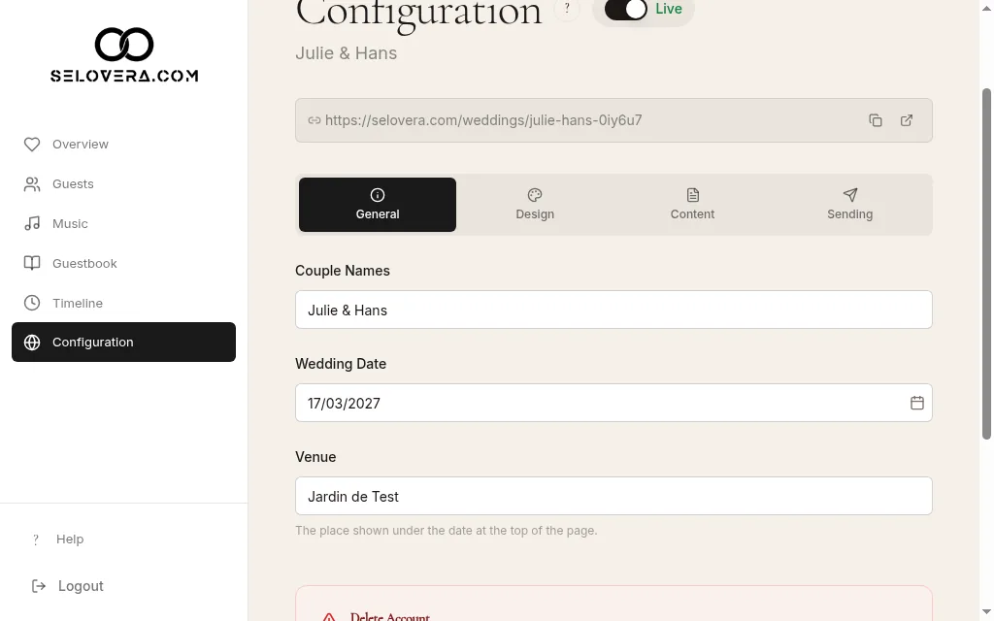Copy the wedding URL to clipboard
Viewport: 994px width, 621px height.
tap(876, 120)
